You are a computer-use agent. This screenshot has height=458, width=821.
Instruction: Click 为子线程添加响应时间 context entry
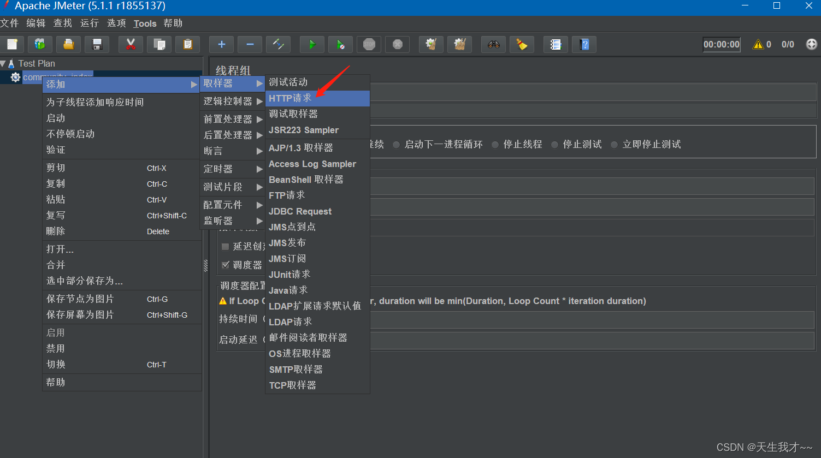(121, 102)
